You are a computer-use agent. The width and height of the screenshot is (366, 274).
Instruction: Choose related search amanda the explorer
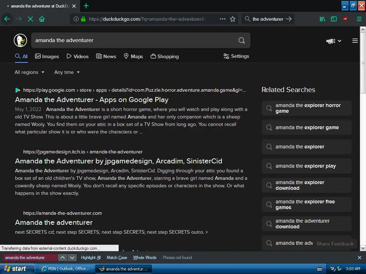click(306, 147)
